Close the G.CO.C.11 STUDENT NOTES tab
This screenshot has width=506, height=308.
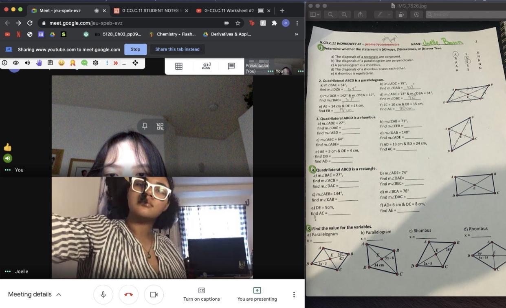pyautogui.click(x=187, y=11)
